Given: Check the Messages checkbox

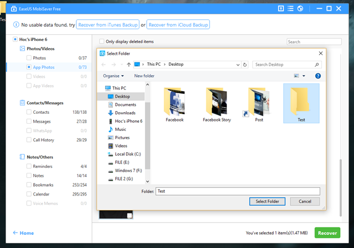Looking at the screenshot, I should tap(29, 121).
